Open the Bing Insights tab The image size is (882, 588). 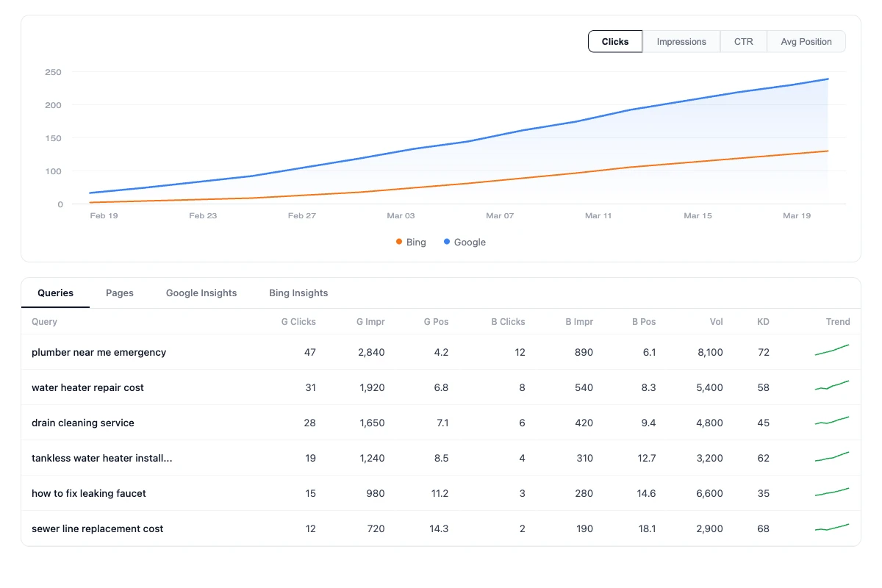tap(298, 293)
